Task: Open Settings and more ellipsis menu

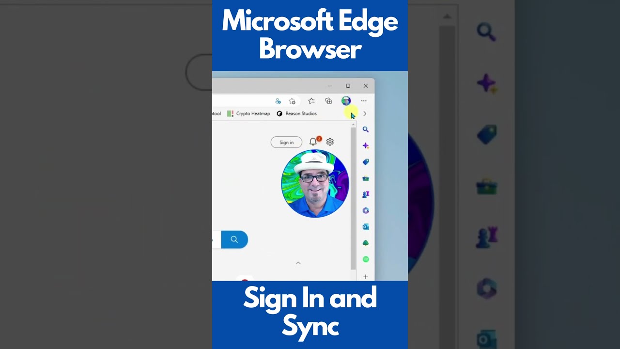Action: (x=364, y=101)
